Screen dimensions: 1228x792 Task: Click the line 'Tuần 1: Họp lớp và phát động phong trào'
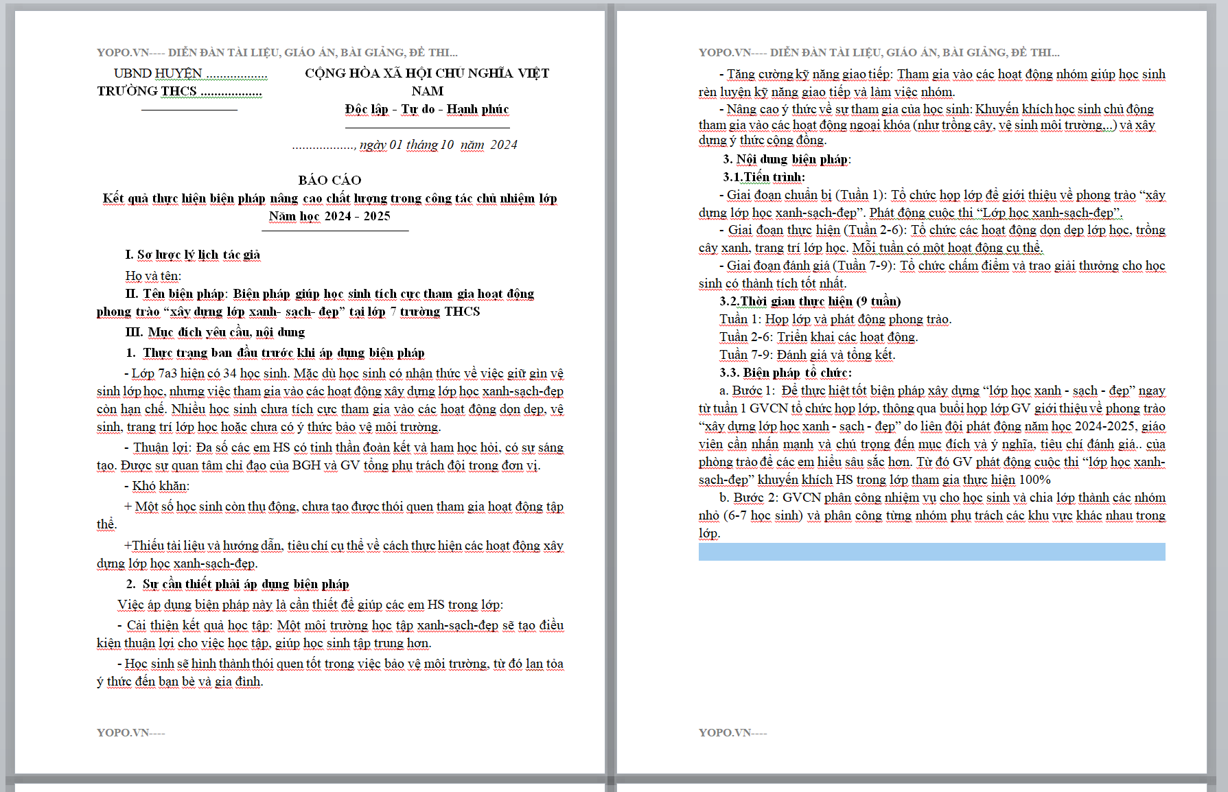coord(835,319)
